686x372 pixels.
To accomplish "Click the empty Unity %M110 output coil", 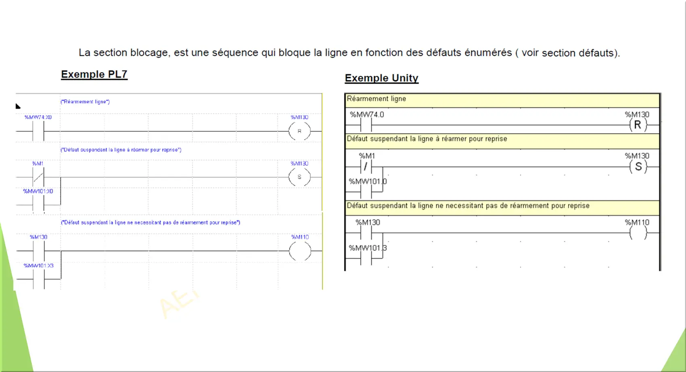I will (x=638, y=233).
